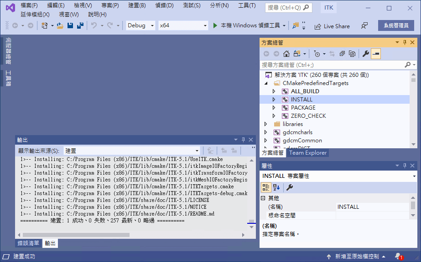The height and width of the screenshot is (262, 421).
Task: Click the Show All Files icon
Action: 352,54
